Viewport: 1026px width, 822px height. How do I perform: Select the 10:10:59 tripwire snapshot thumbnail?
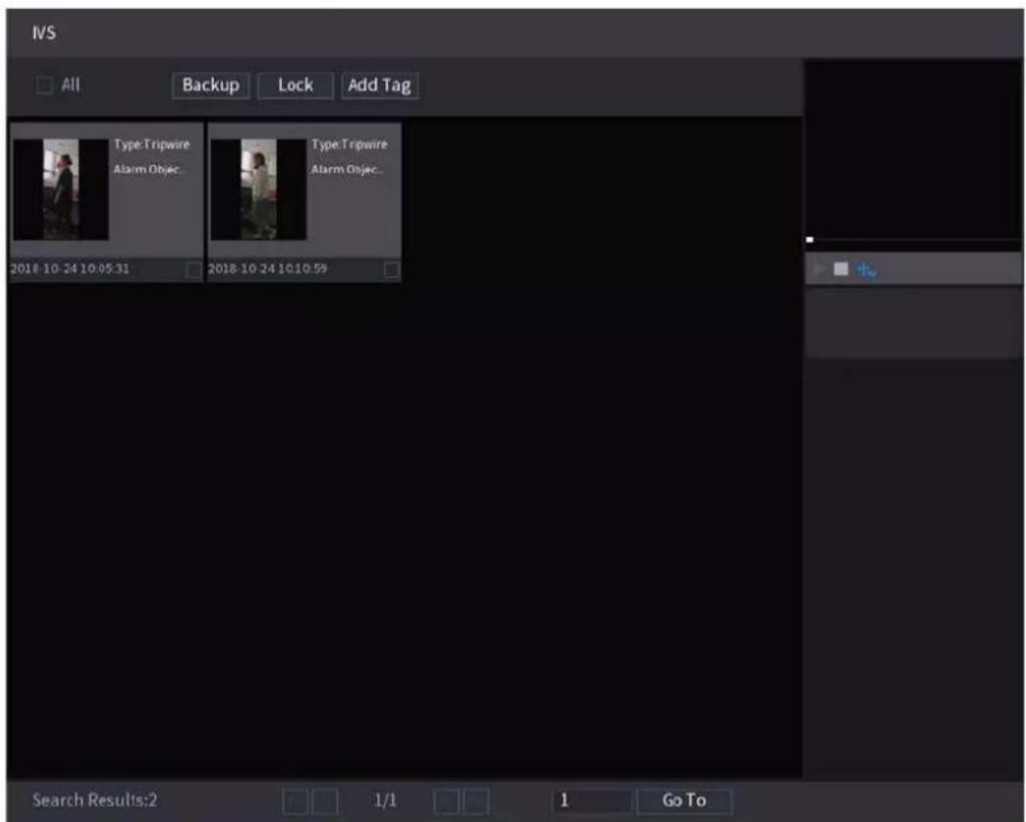coord(258,190)
